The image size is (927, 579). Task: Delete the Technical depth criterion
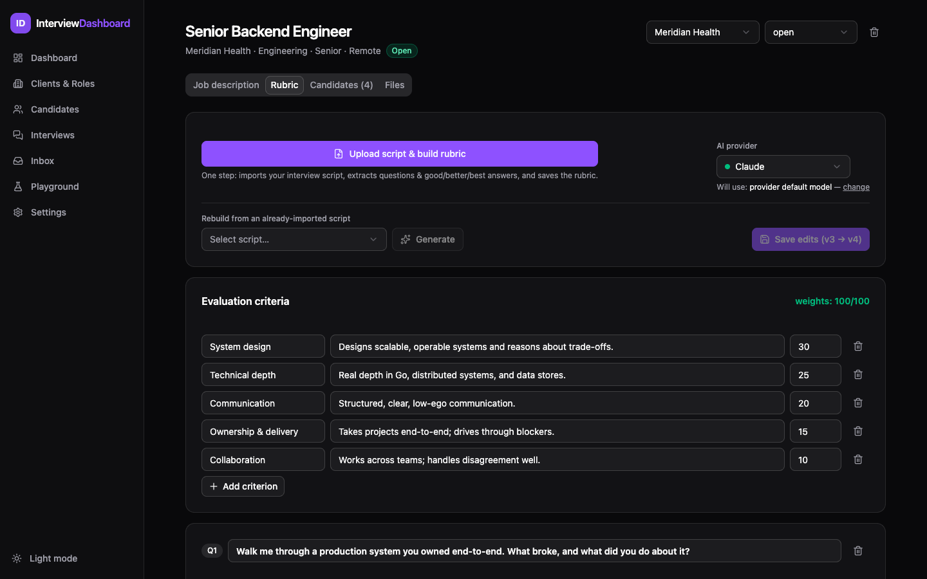coord(858,374)
